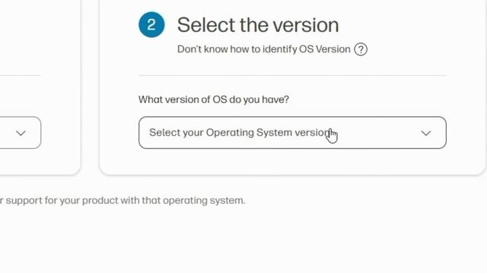Open the Don't know how to identify OS Version link

(x=264, y=49)
